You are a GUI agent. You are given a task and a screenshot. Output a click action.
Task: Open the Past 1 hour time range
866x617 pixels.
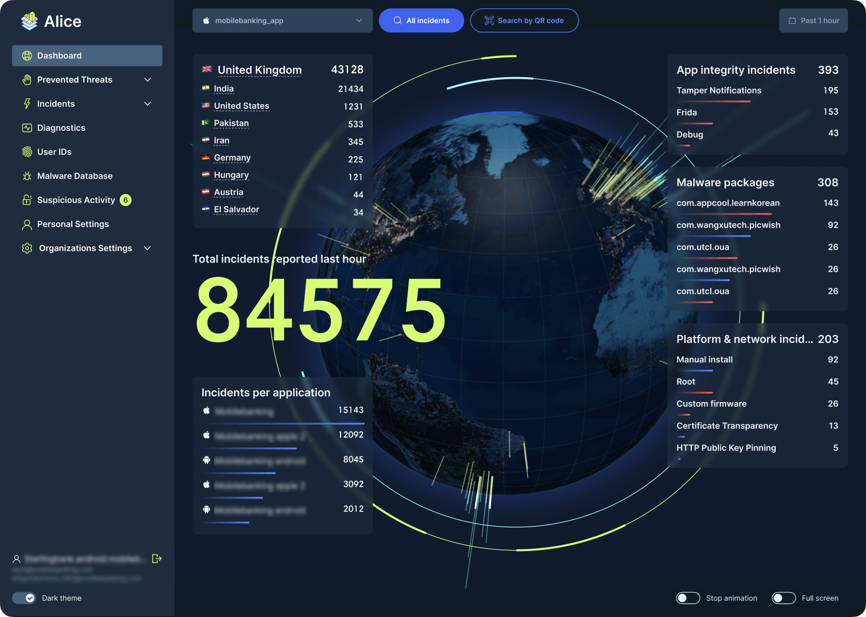813,21
